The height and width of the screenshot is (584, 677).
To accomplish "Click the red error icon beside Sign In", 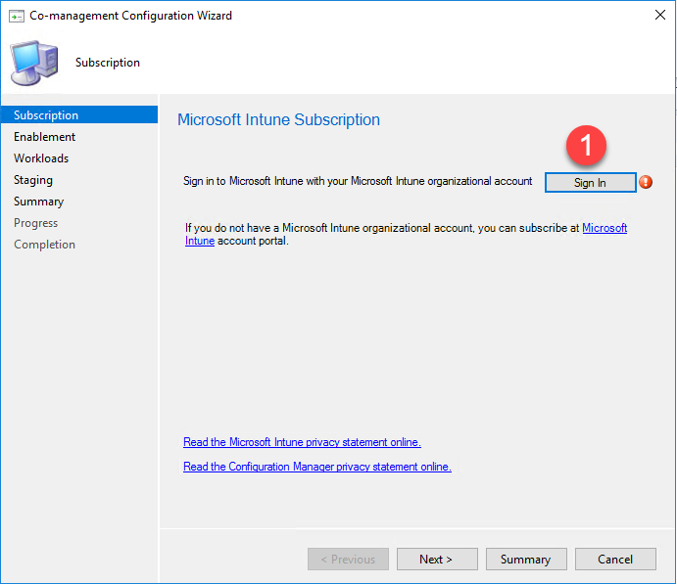I will tap(646, 182).
